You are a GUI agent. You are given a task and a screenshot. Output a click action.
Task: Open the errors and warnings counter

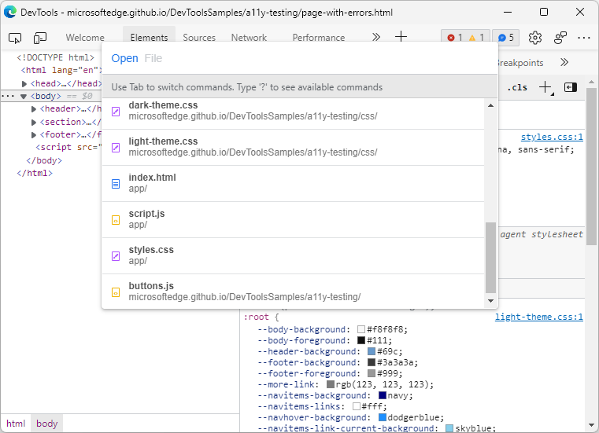465,38
